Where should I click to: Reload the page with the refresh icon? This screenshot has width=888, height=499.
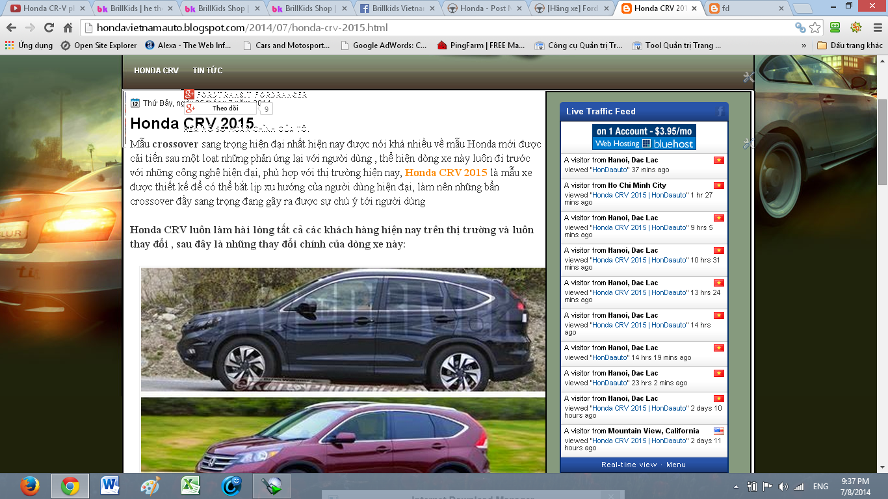(x=49, y=28)
